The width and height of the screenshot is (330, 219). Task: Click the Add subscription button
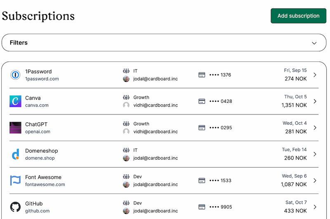click(x=298, y=16)
